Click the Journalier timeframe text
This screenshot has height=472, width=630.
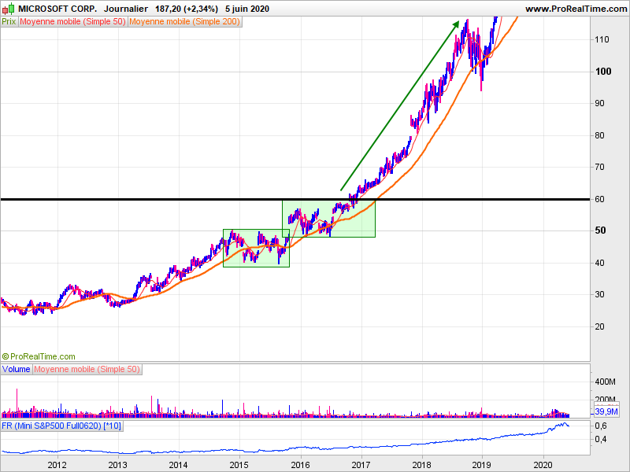pyautogui.click(x=126, y=9)
